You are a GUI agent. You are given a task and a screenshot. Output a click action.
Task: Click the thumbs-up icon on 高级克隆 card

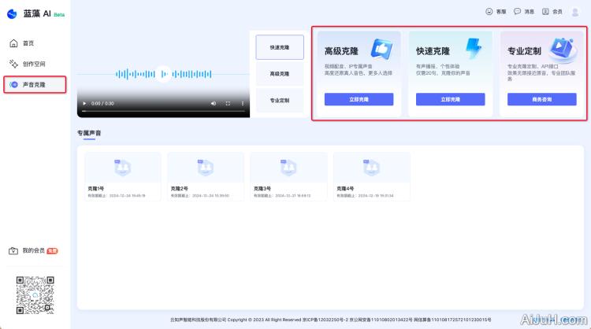click(383, 50)
